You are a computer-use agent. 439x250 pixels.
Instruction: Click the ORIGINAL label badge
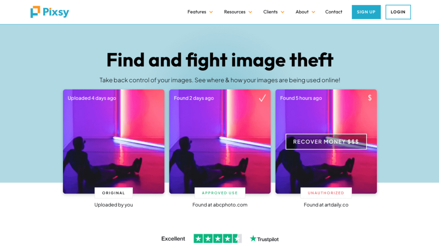coord(113,193)
